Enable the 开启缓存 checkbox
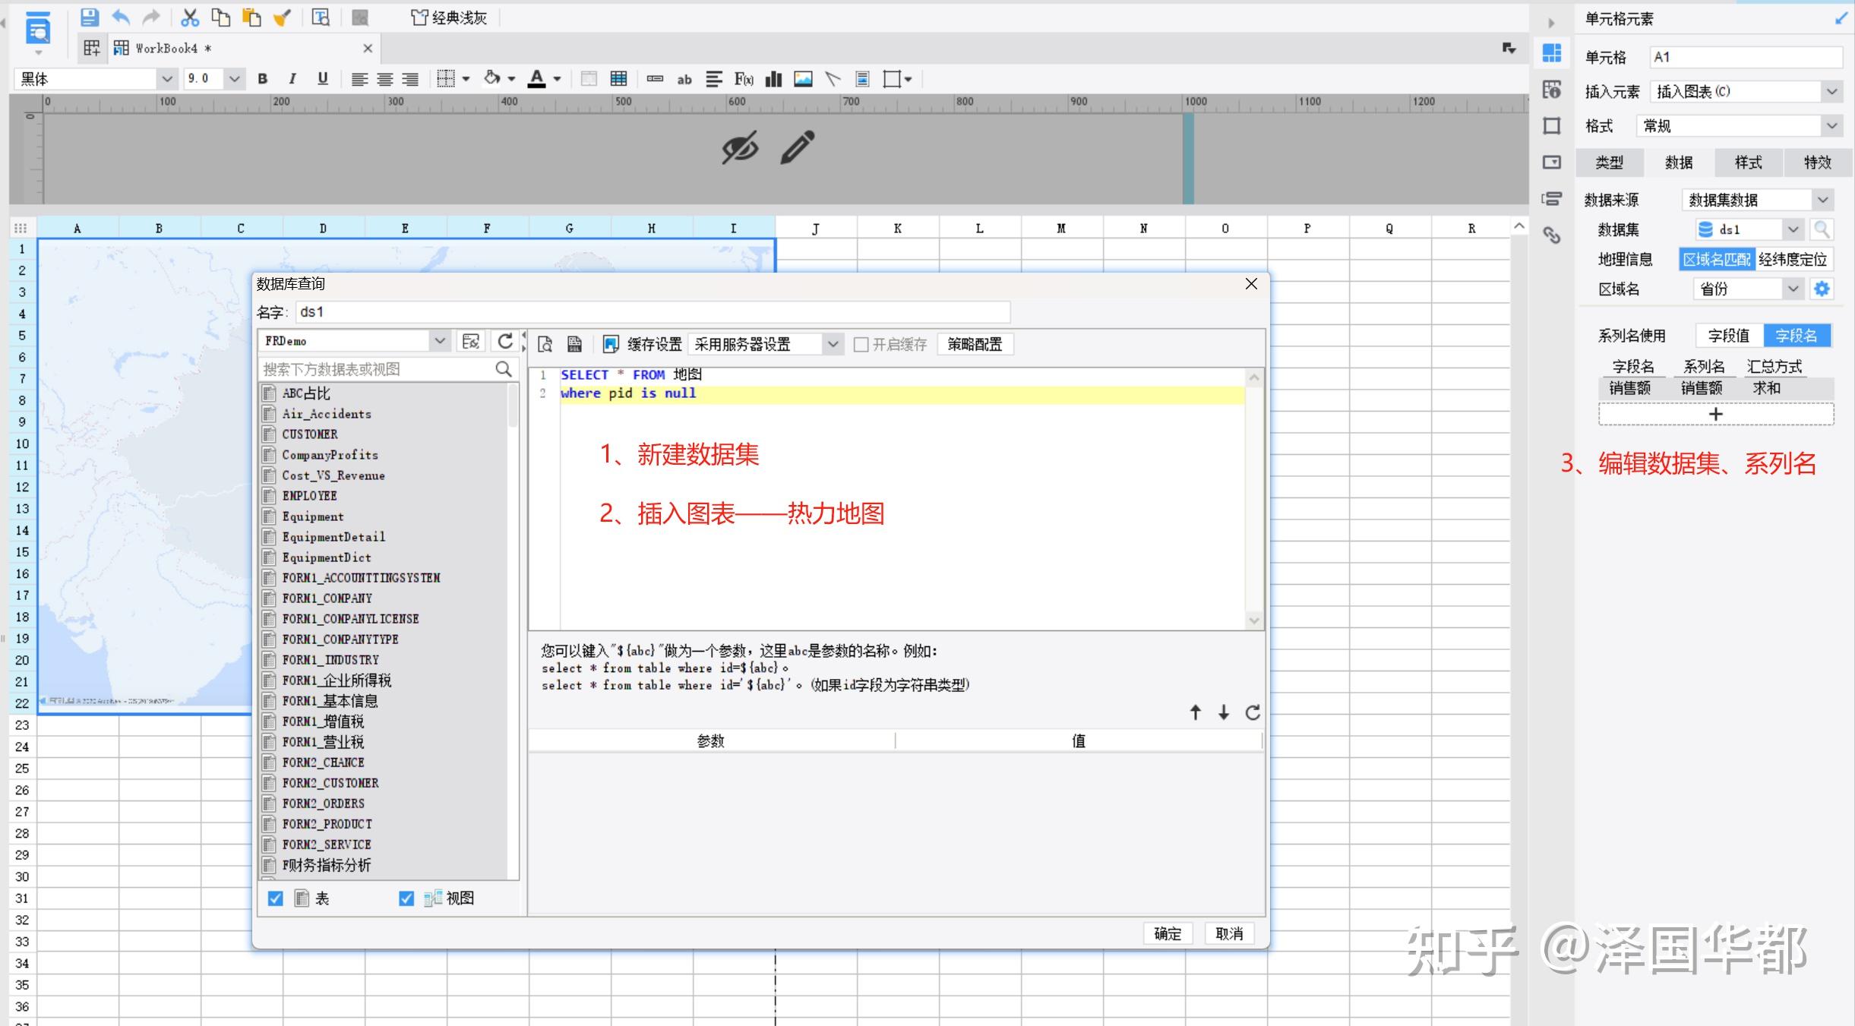This screenshot has height=1026, width=1855. (x=861, y=343)
